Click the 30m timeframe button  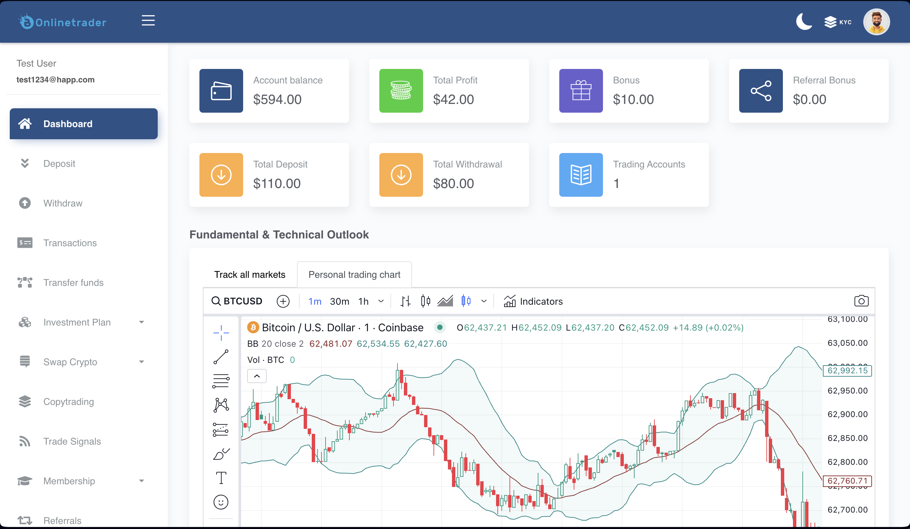tap(339, 301)
